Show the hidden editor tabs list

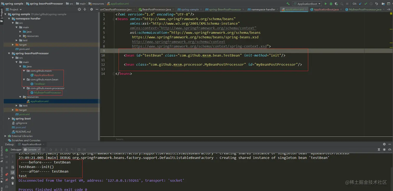pyautogui.click(x=389, y=9)
